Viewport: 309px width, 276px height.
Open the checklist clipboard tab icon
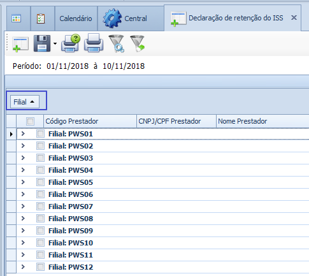41,18
